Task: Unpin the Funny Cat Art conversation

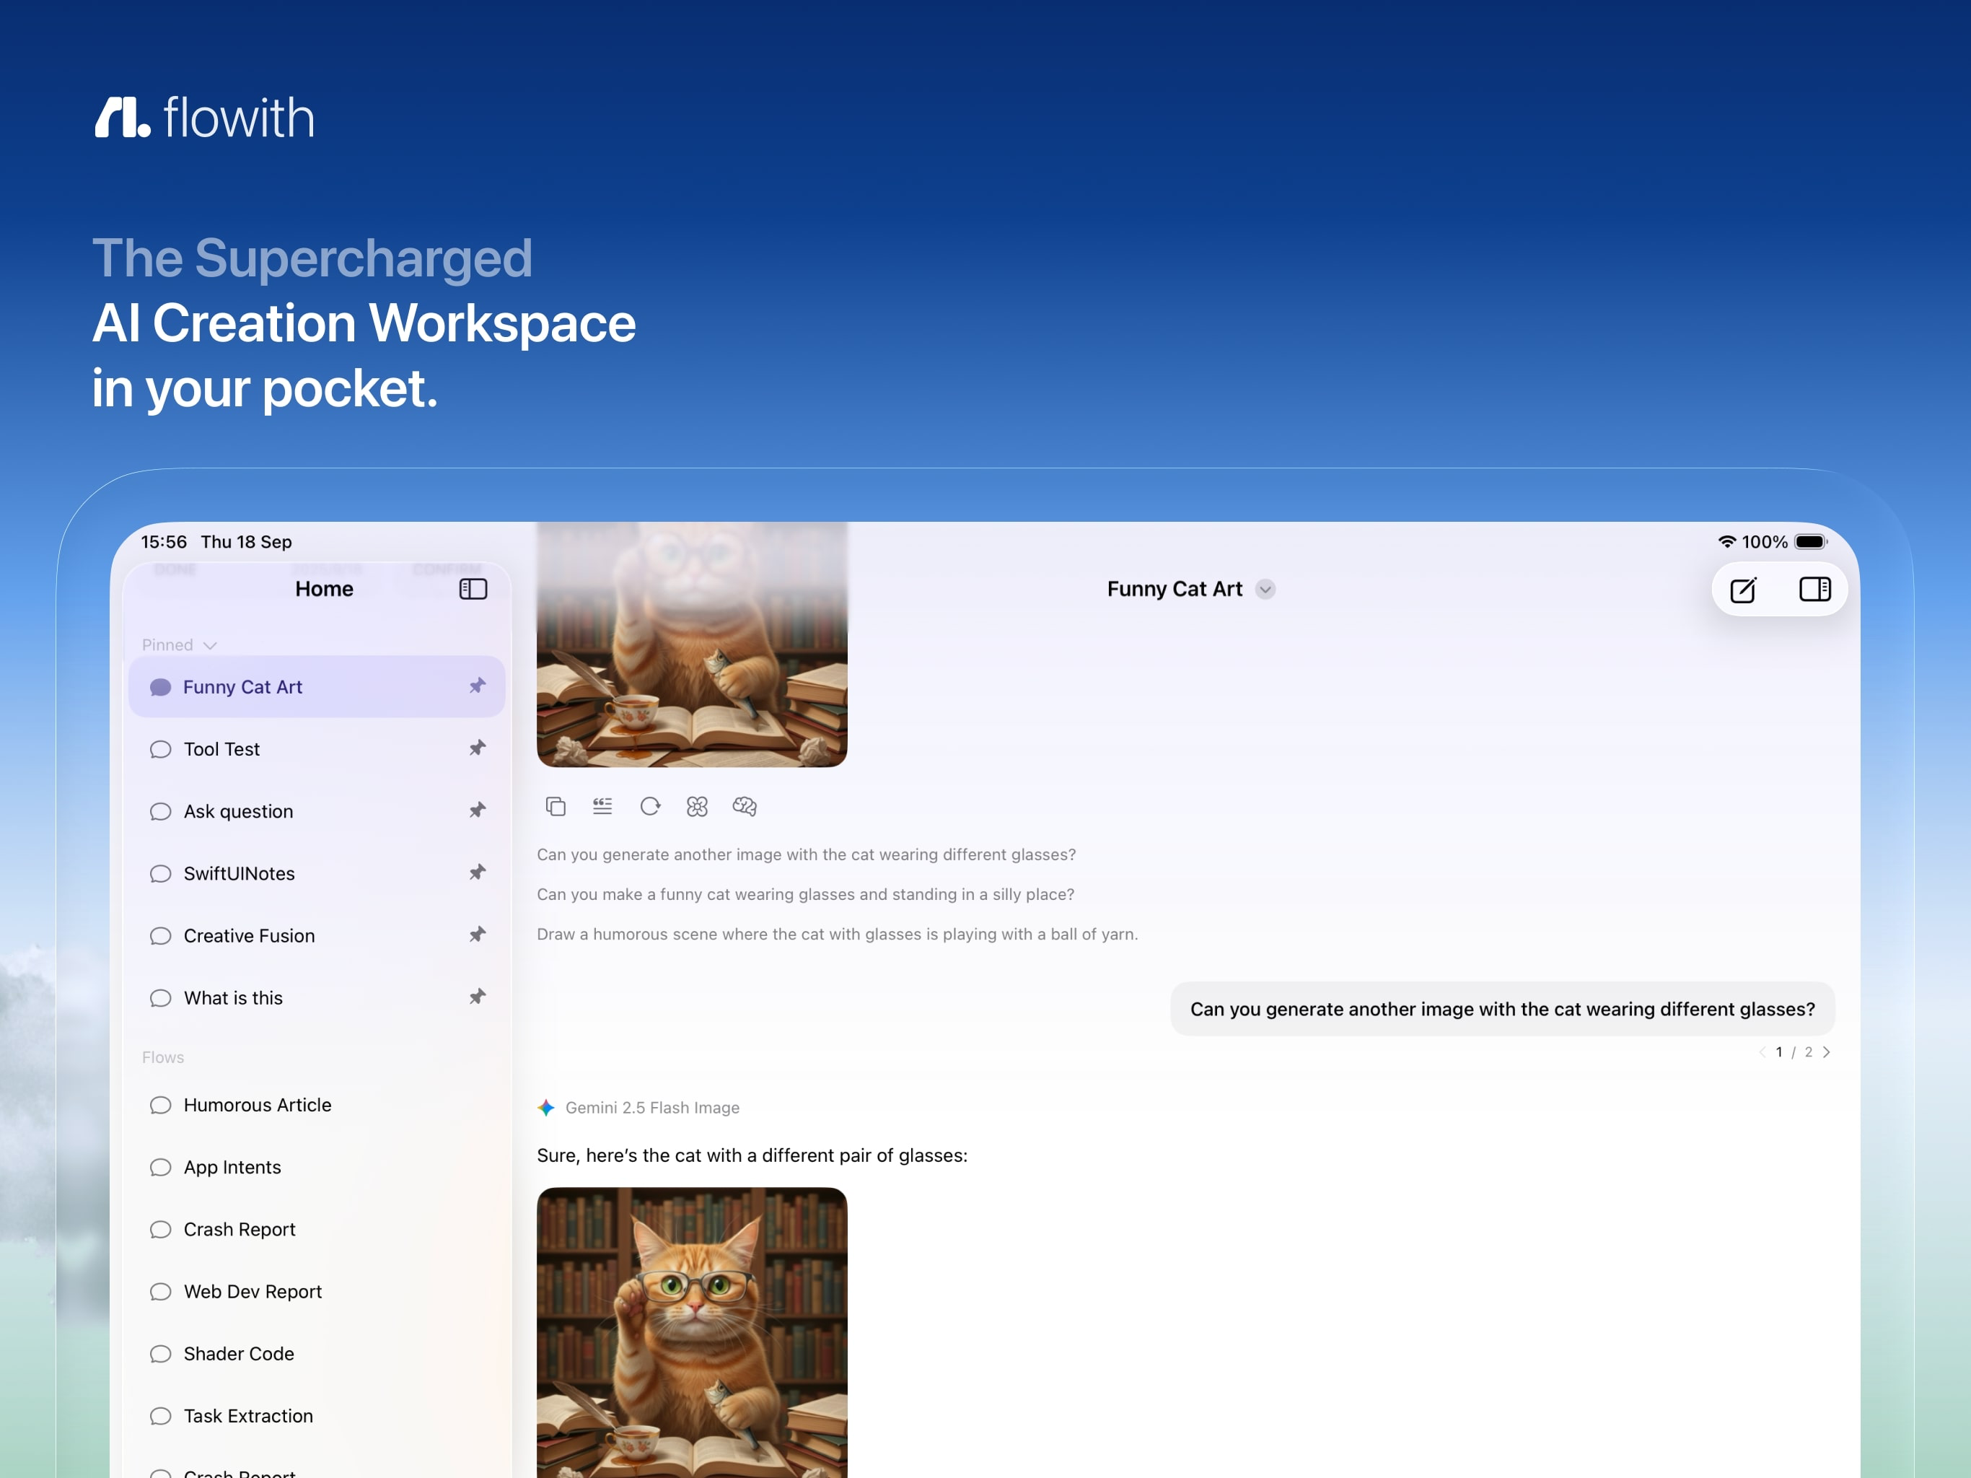Action: [x=478, y=686]
